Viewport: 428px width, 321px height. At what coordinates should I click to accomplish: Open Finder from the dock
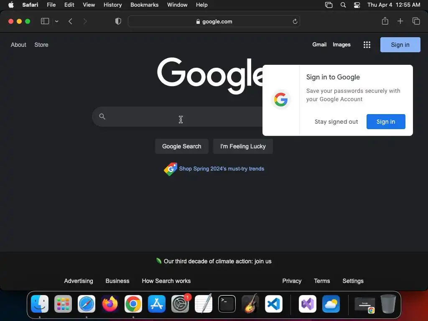tap(40, 304)
